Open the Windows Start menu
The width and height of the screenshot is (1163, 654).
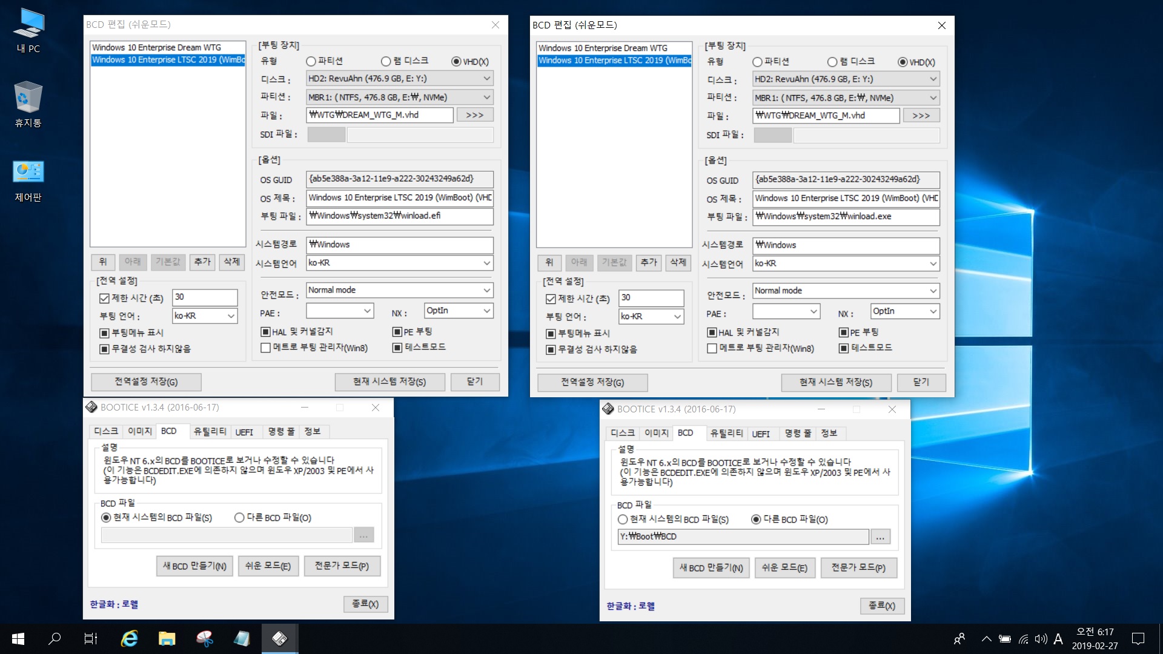click(18, 639)
